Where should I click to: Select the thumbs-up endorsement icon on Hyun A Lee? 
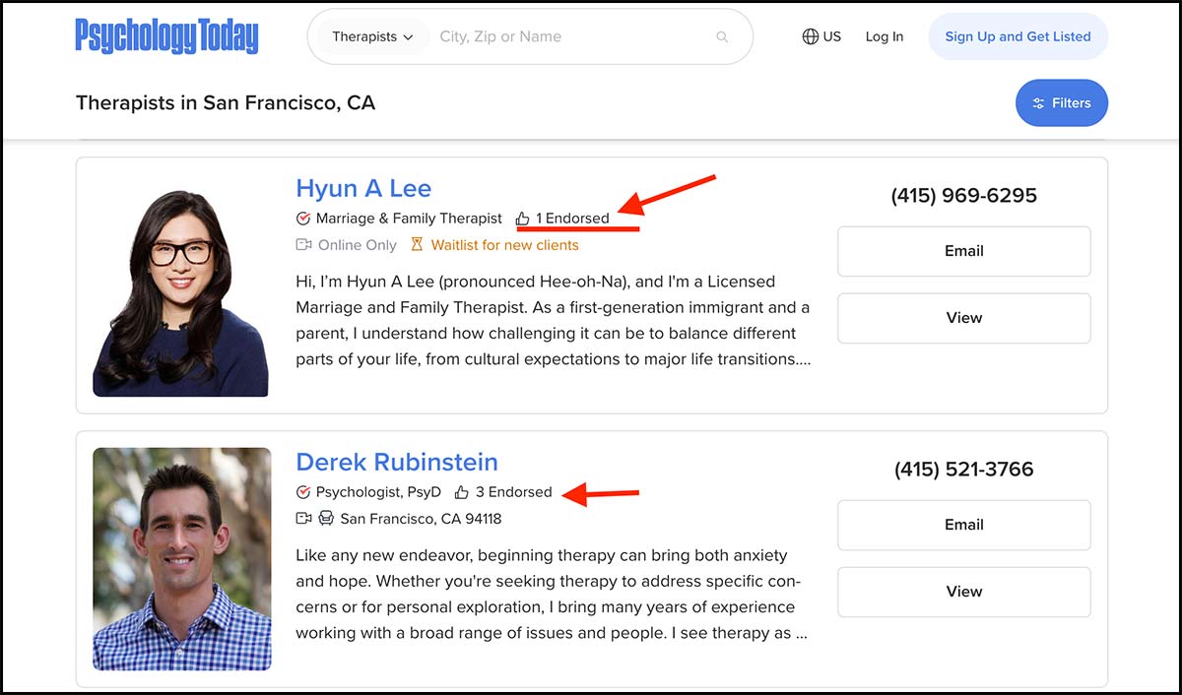point(521,218)
